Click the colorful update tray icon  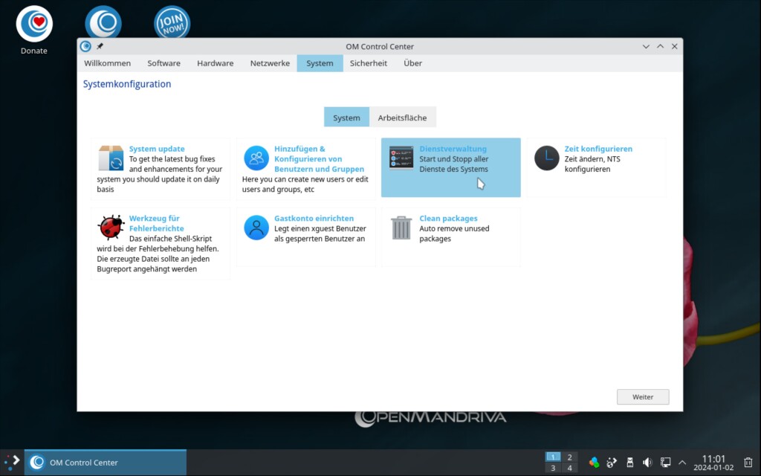pyautogui.click(x=594, y=463)
